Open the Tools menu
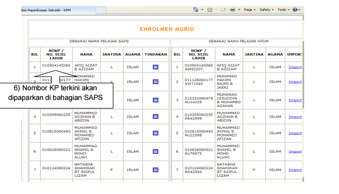The image size is (339, 194). [284, 10]
